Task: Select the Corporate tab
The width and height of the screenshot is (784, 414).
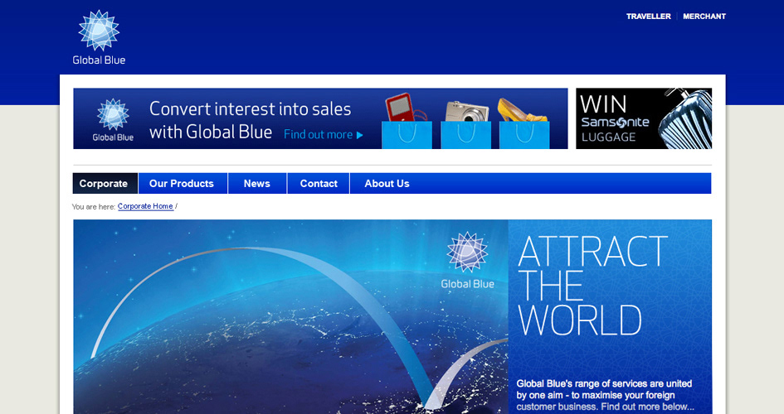Action: [105, 184]
